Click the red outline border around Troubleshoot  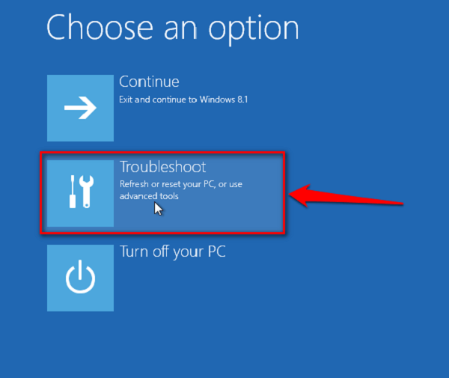162,153
